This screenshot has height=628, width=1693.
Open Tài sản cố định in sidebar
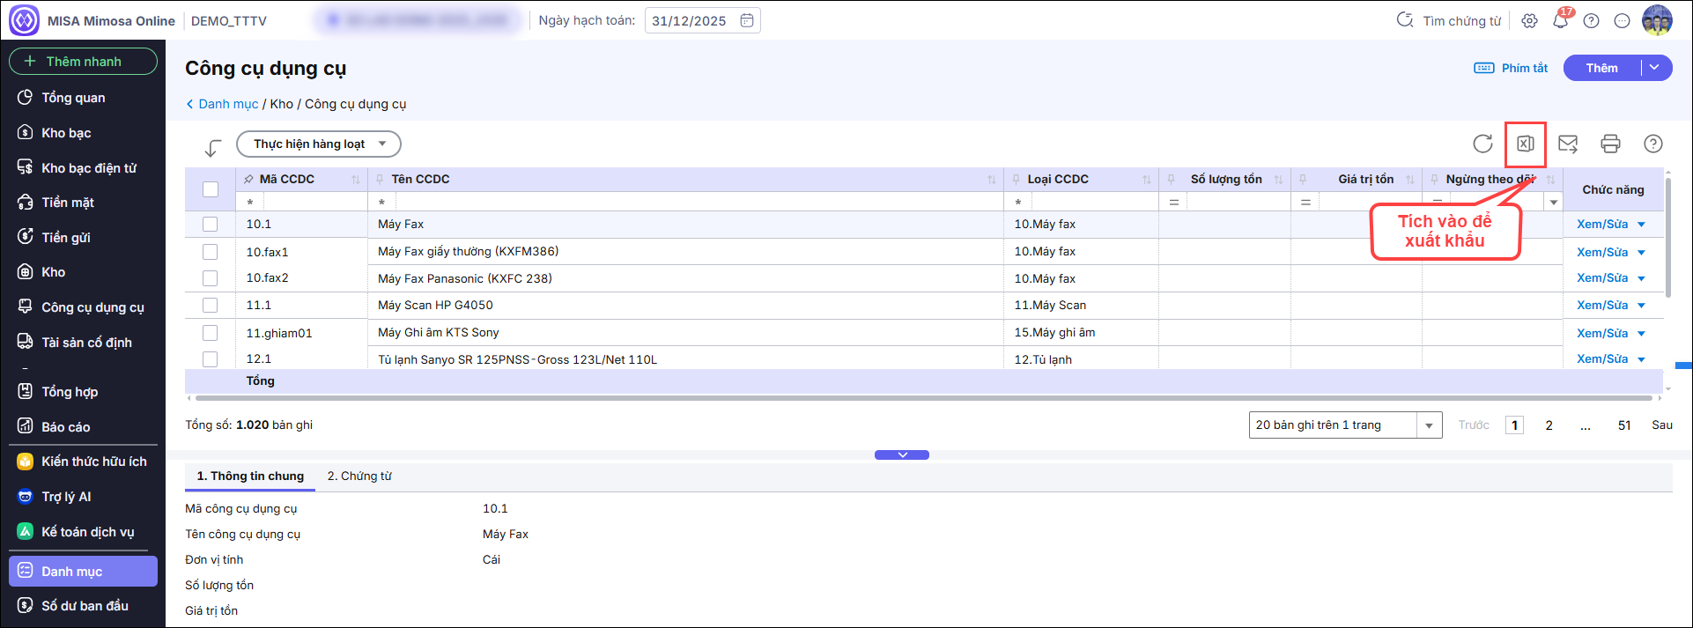click(x=86, y=343)
